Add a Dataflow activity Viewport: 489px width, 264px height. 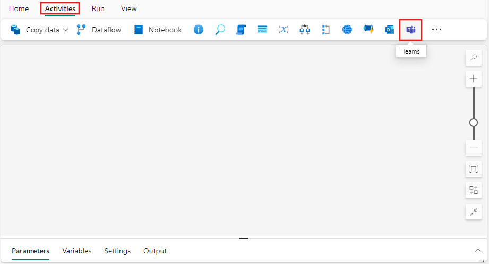pyautogui.click(x=99, y=30)
